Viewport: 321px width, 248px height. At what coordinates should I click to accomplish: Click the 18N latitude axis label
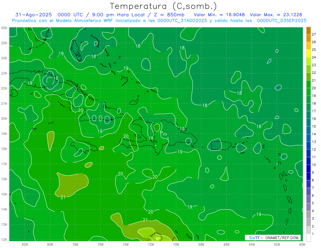(4, 149)
